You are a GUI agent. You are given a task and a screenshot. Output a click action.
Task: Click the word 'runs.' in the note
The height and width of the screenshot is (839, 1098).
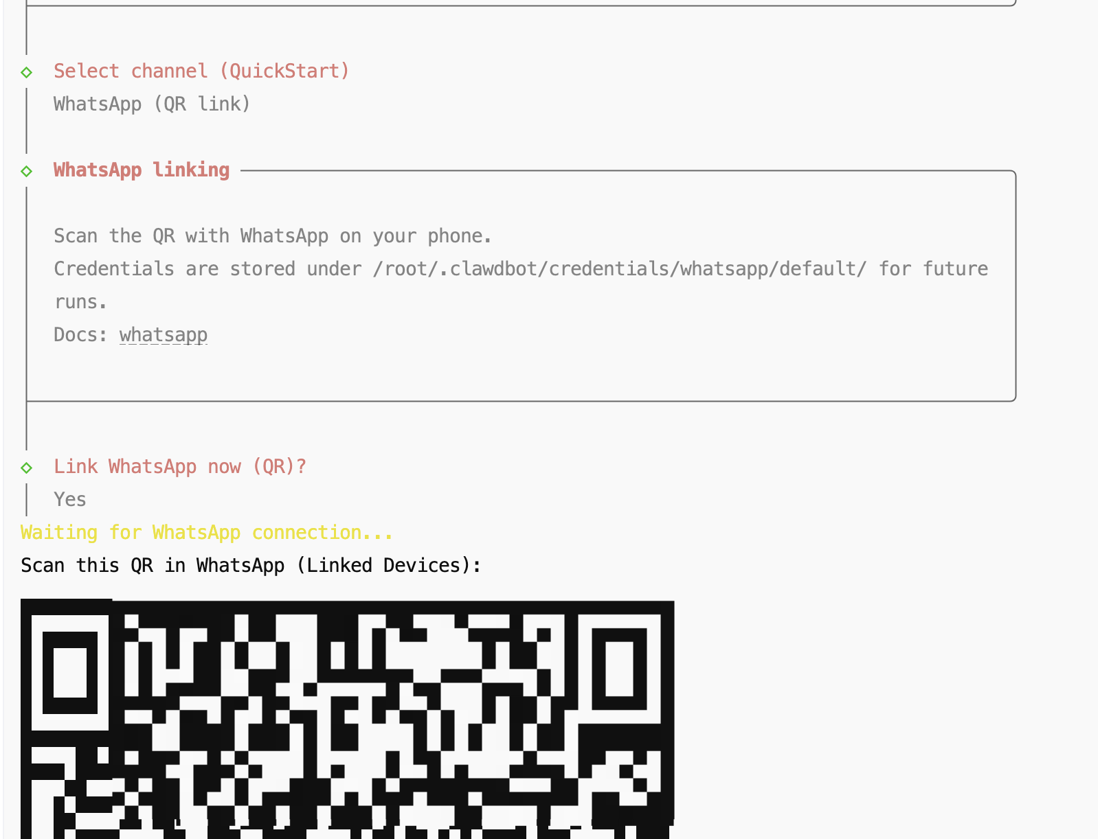tap(80, 302)
